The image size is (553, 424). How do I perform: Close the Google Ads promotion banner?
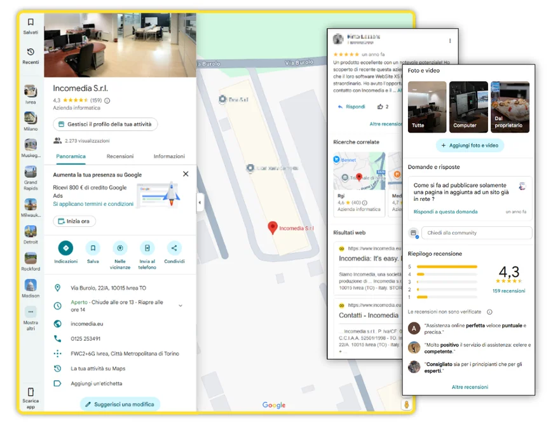[186, 174]
